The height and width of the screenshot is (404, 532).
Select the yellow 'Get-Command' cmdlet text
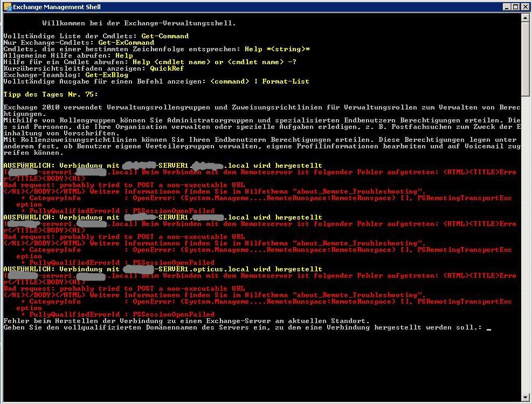(165, 36)
